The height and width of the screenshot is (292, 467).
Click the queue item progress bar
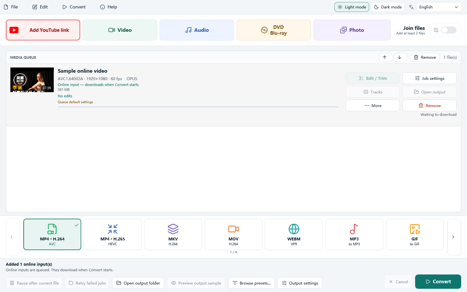(x=198, y=107)
